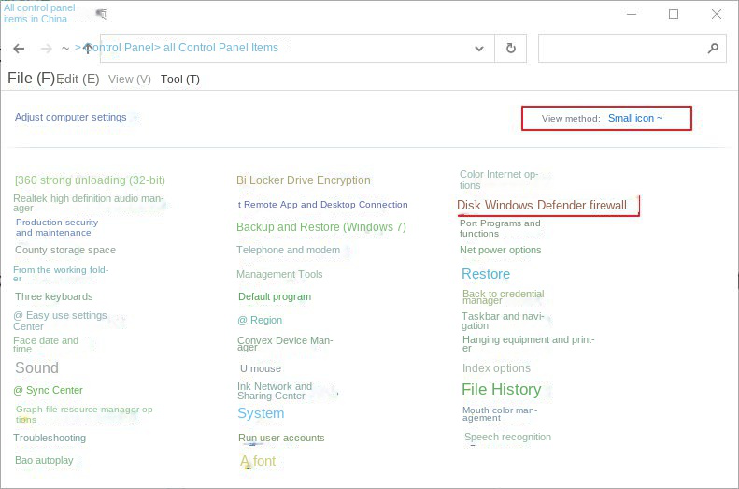
Task: Click inside the search input box
Action: [621, 49]
